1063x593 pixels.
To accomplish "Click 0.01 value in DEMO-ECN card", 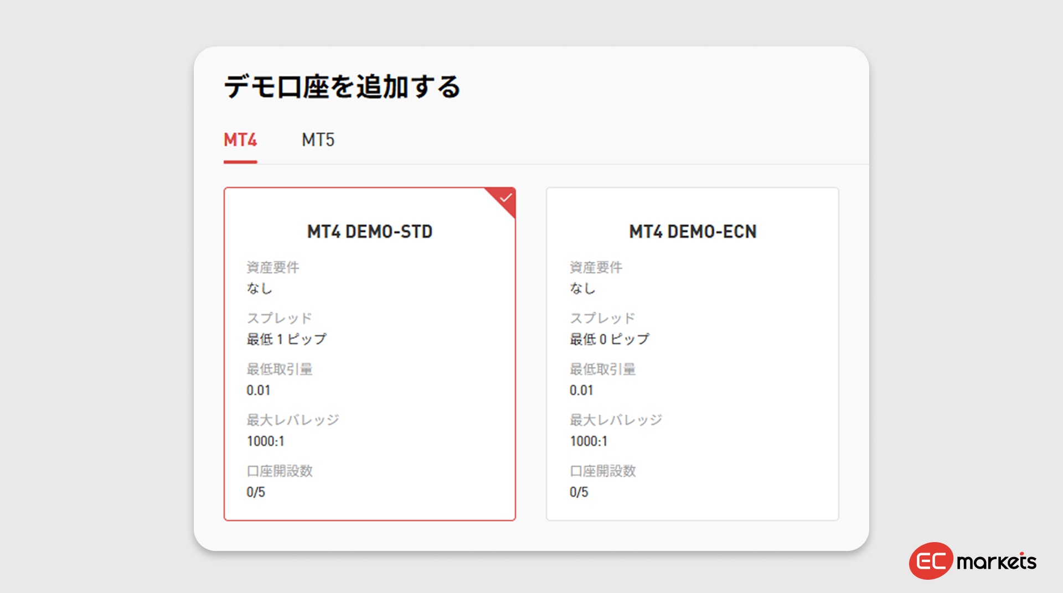I will point(581,391).
